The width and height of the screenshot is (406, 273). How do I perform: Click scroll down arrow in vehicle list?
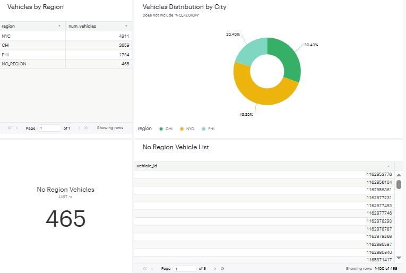click(x=399, y=258)
